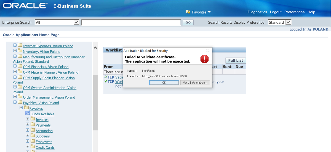Click the Accounting folder icon
This screenshot has height=152, width=331.
tap(33, 130)
